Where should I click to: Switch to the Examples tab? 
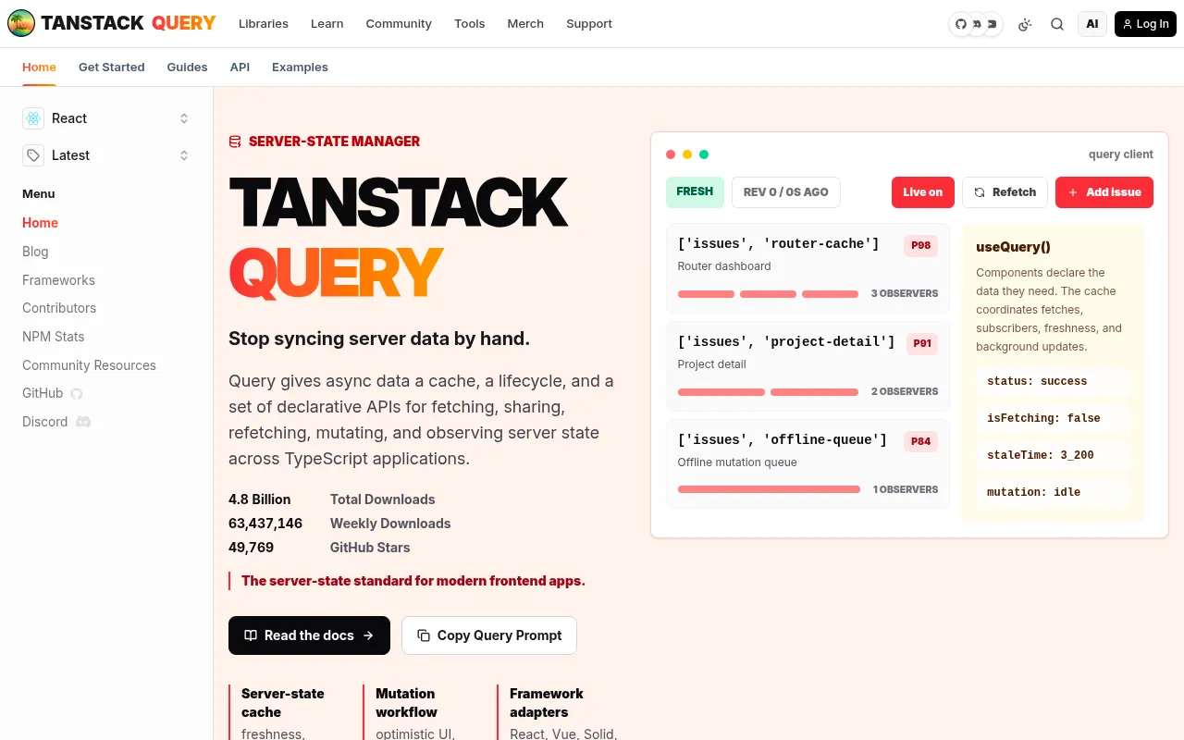[300, 67]
